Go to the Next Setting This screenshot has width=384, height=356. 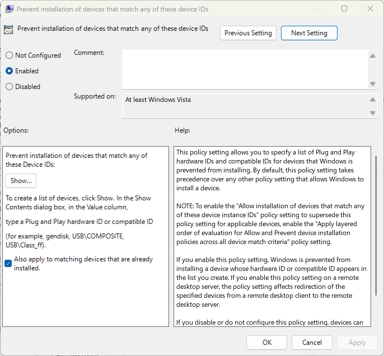click(x=309, y=33)
